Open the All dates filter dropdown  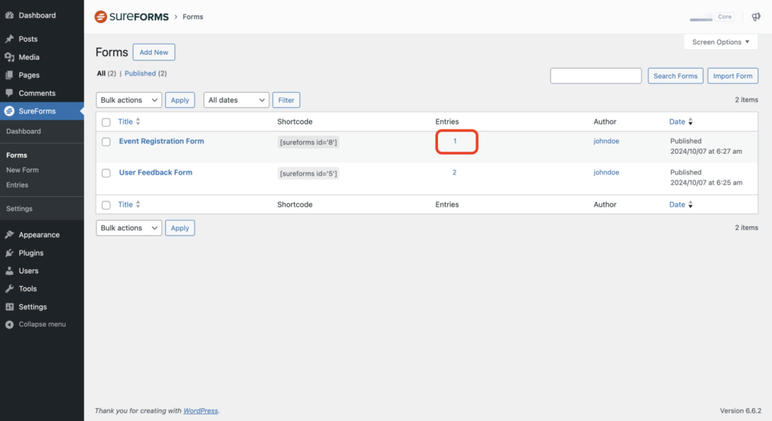coord(236,100)
